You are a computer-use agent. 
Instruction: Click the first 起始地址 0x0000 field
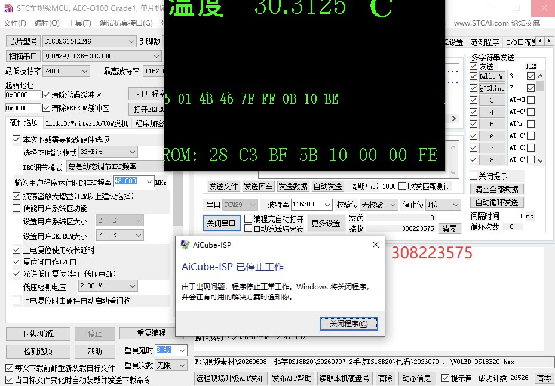click(23, 95)
